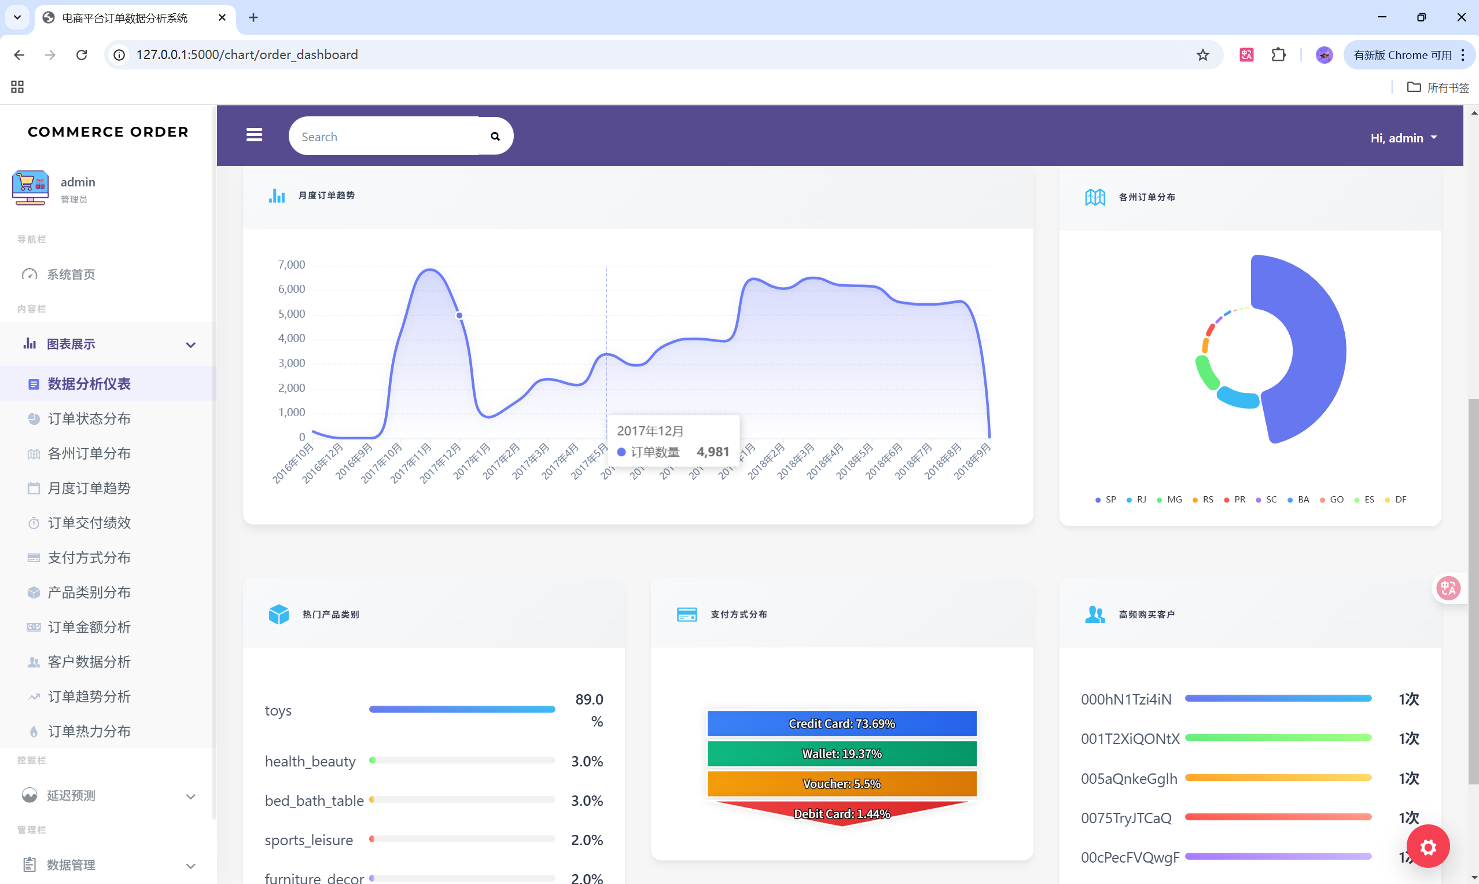Click the translate floating icon at right edge
The image size is (1479, 884).
(x=1448, y=589)
